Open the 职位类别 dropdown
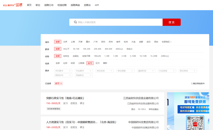The width and height of the screenshot is (213, 130). (188, 71)
